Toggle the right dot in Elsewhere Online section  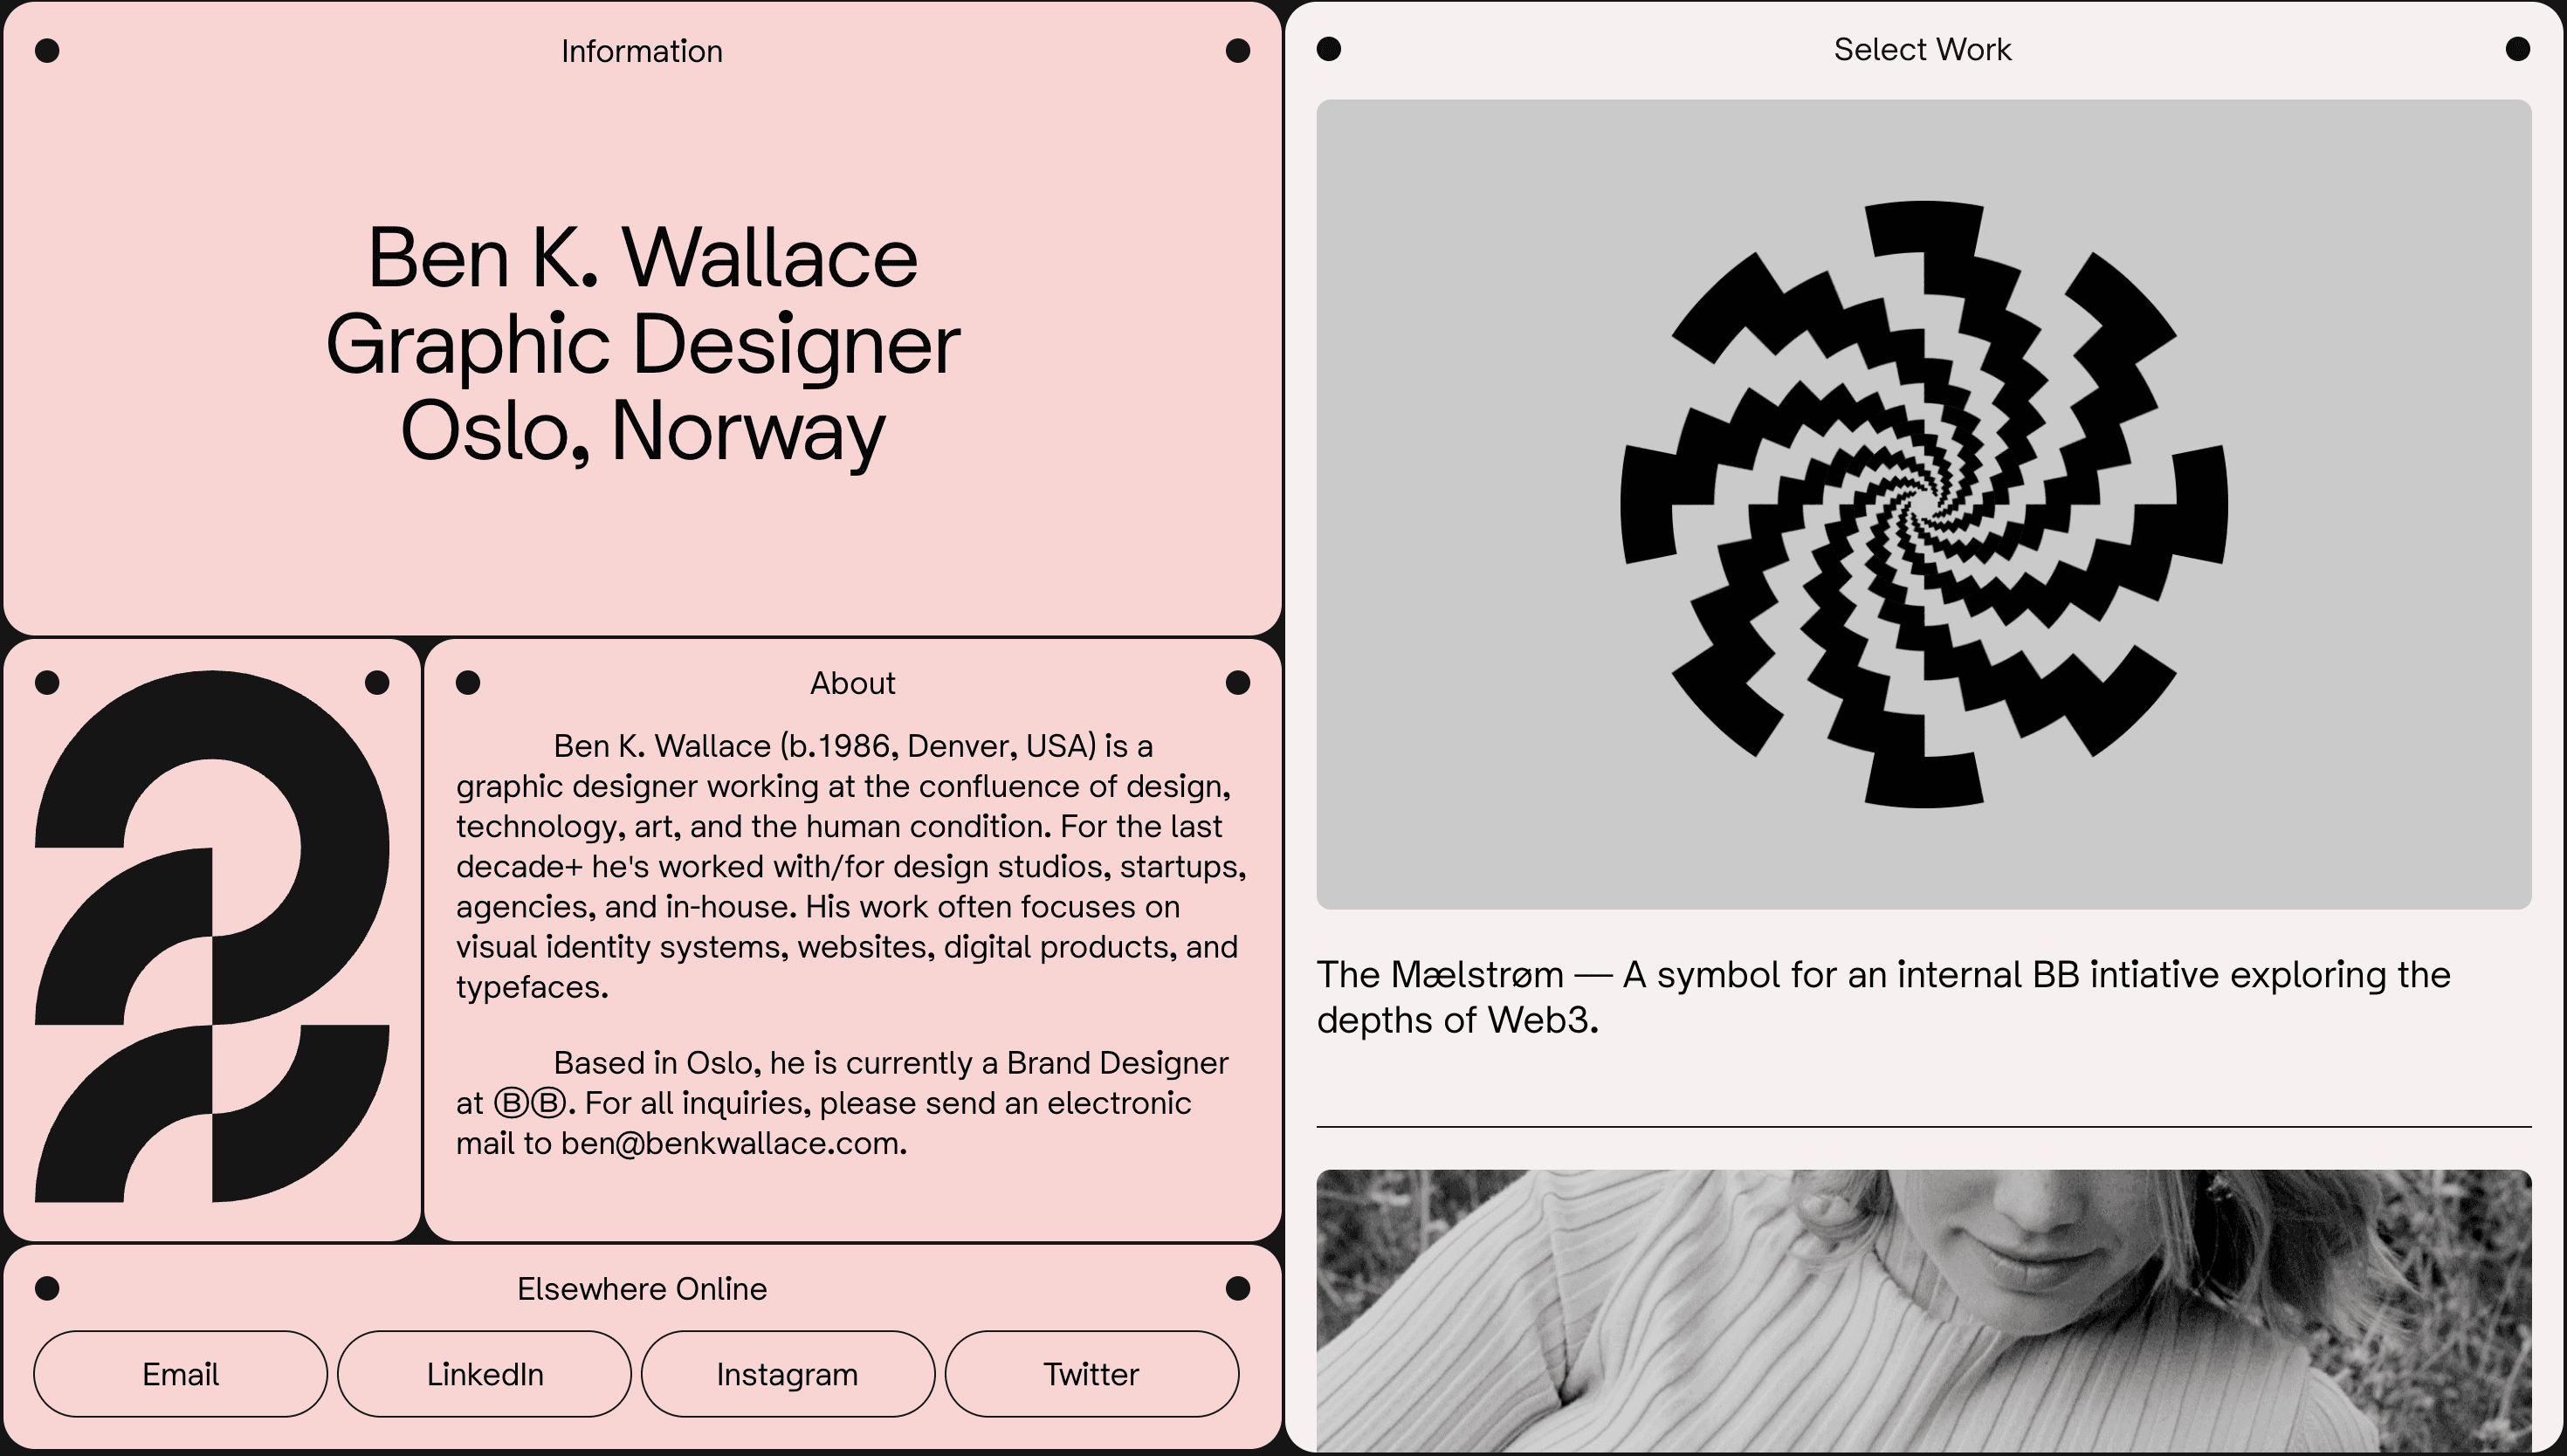(x=1238, y=1289)
